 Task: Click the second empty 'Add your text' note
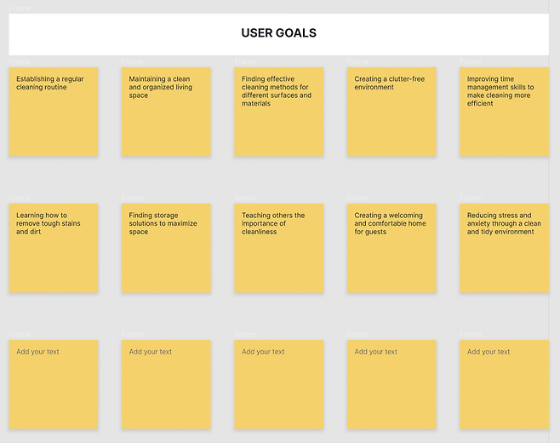(x=166, y=384)
